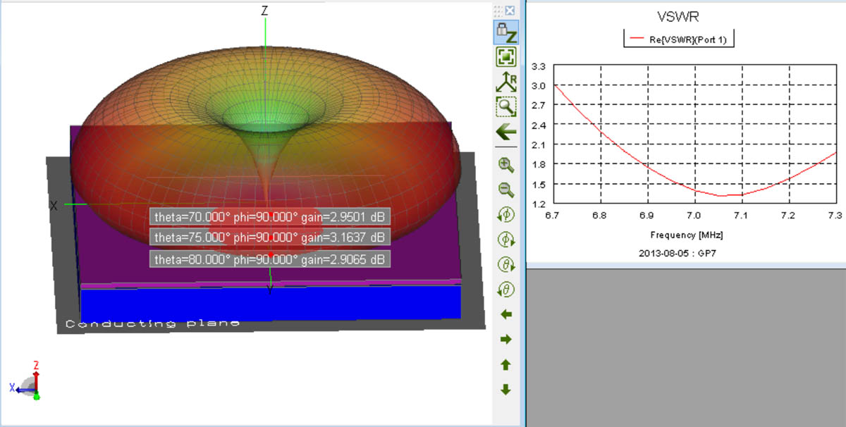
Task: Click the Re{VSWR}(Port 1) legend entry
Action: tap(680, 39)
